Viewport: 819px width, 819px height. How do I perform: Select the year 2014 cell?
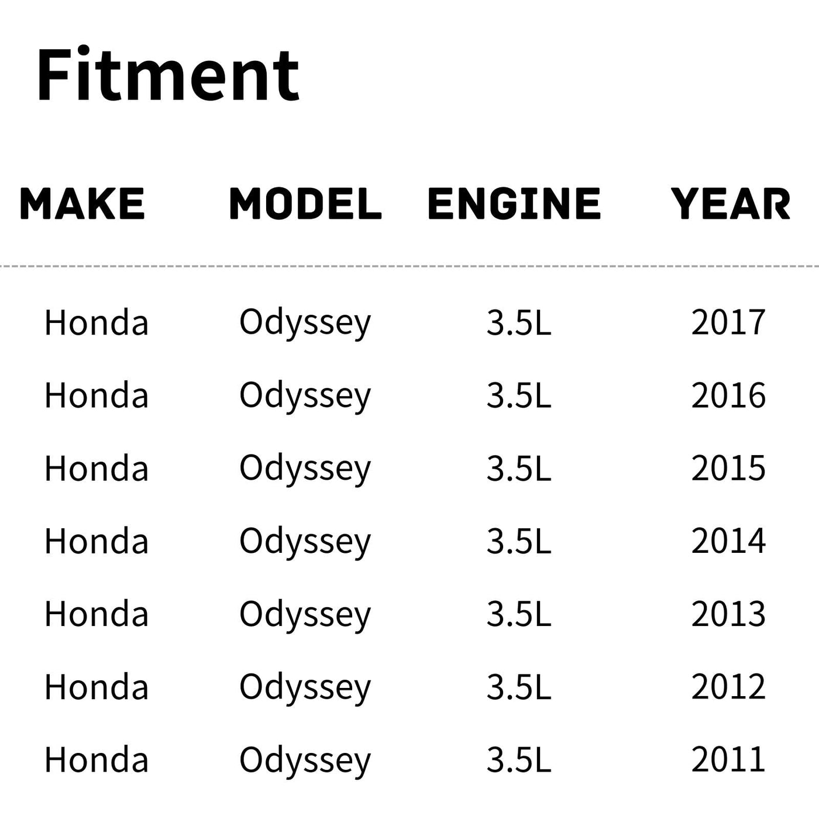point(728,541)
